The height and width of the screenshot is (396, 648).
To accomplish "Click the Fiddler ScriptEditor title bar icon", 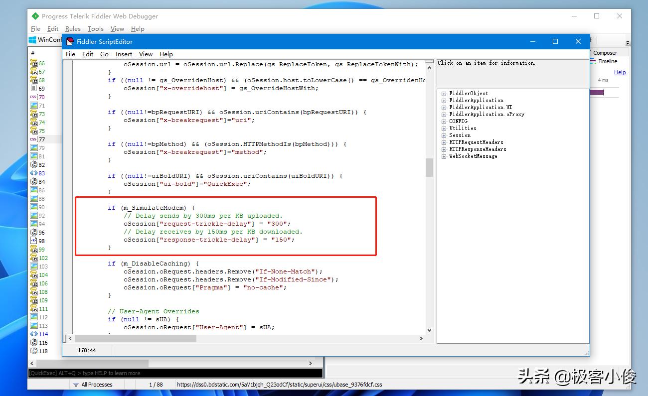I will point(70,42).
